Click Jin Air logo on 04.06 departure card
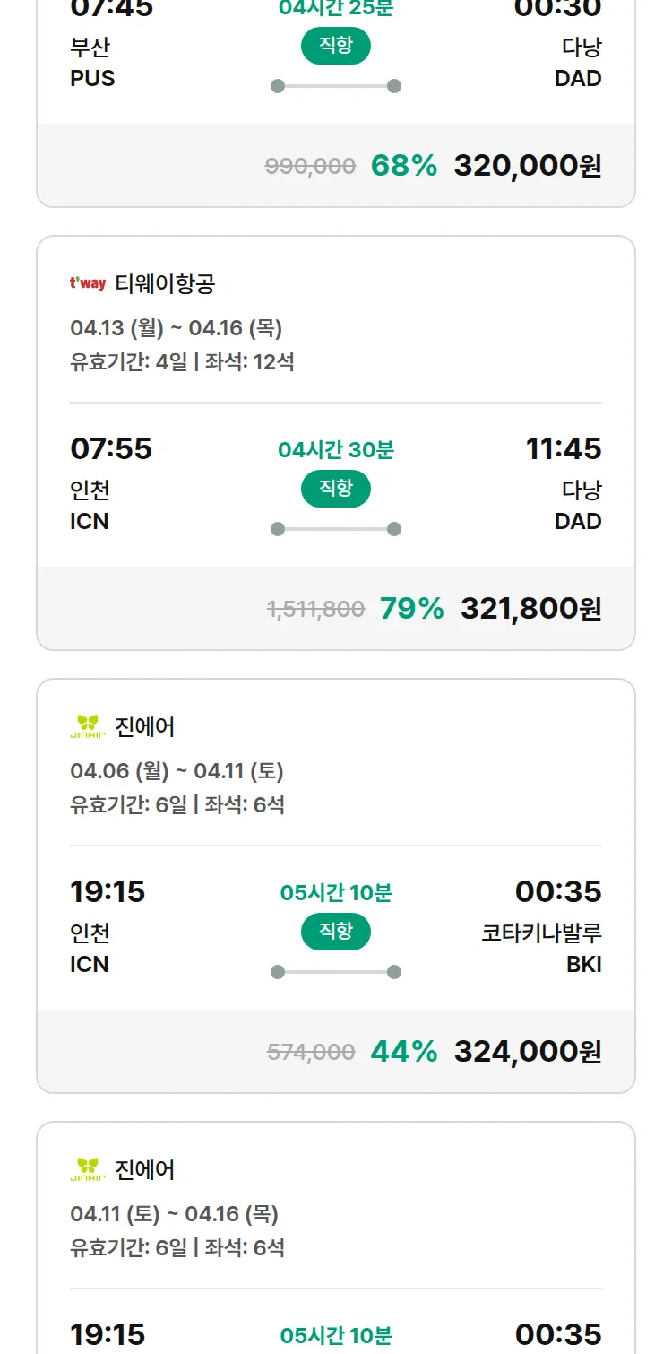Viewport: 672px width, 1354px height. [x=88, y=726]
